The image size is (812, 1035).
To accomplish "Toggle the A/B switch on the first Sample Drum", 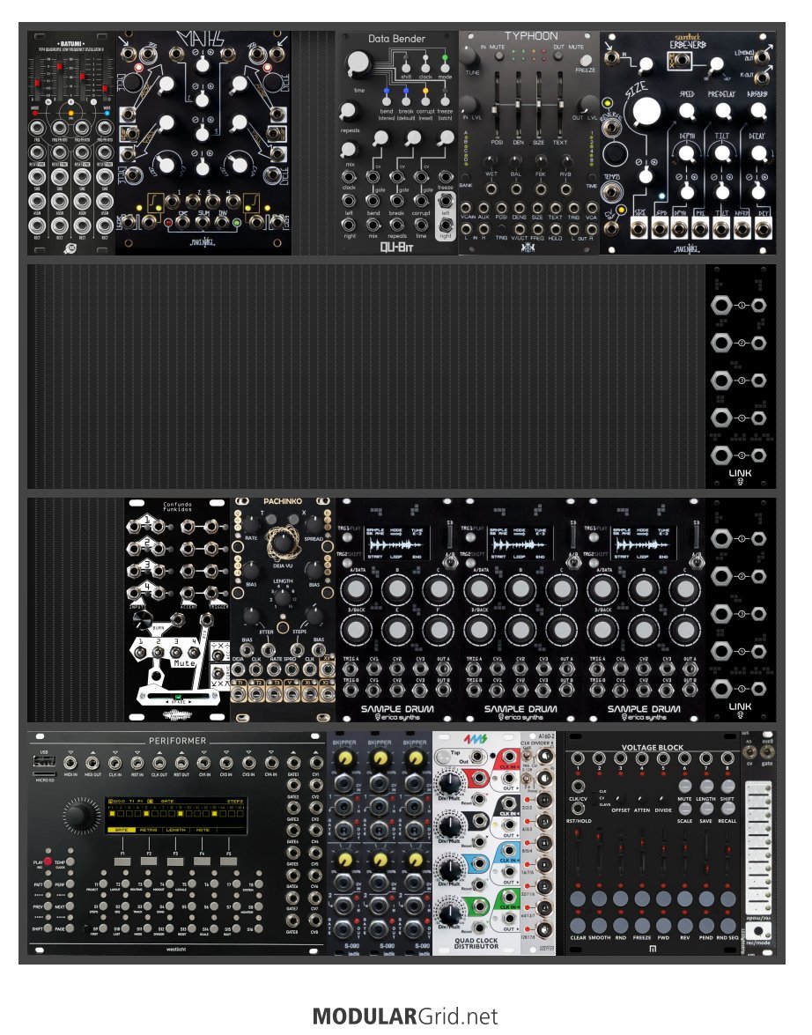I will click(x=450, y=562).
